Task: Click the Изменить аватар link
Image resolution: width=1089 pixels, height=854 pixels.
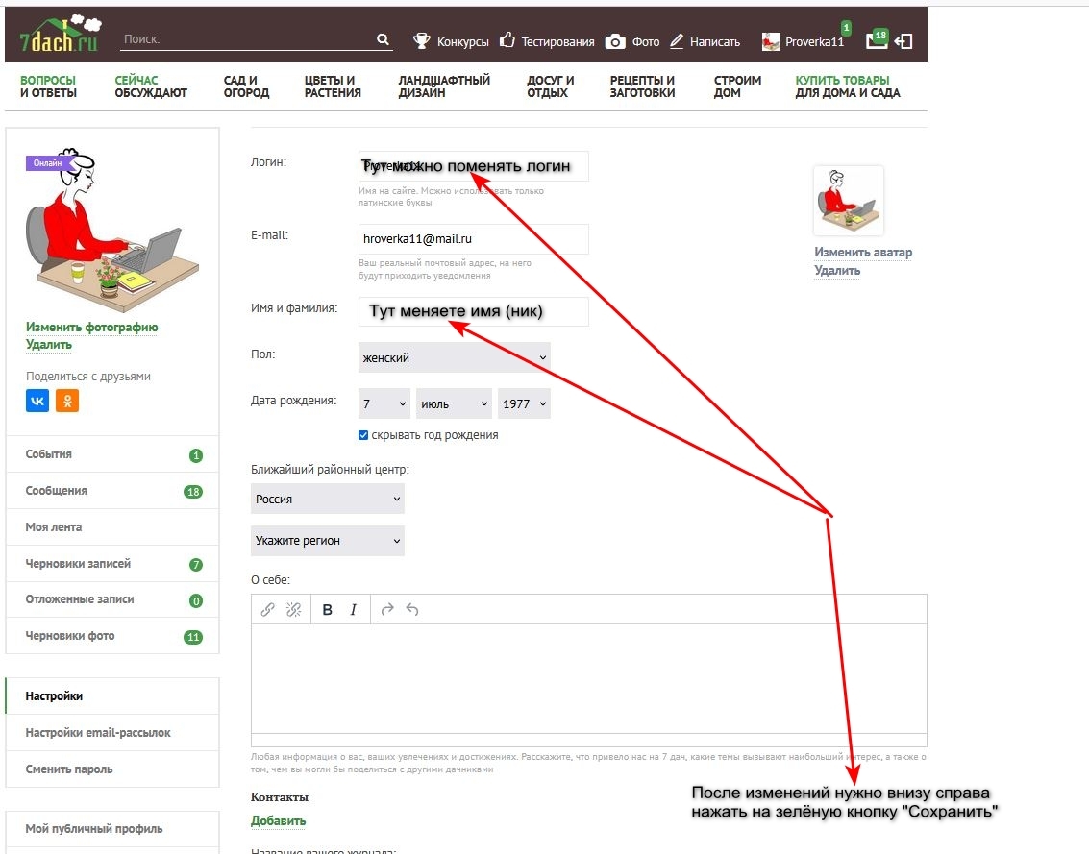Action: coord(863,253)
